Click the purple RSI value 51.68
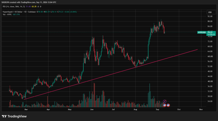The height and width of the screenshot is (121, 218). coord(28,6)
